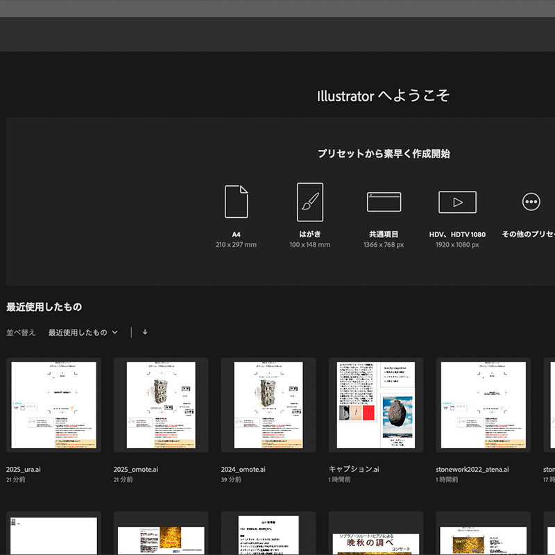Choose the 共通項目 web preset icon

coord(384,201)
